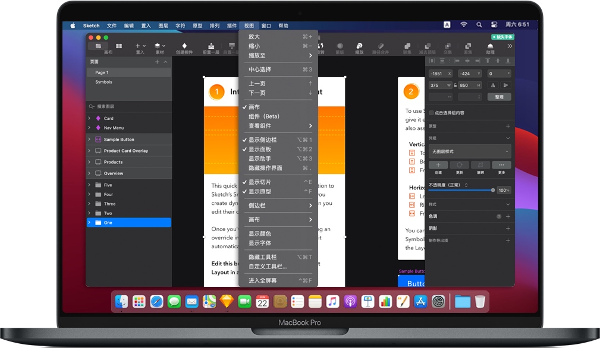Viewport: 600px width, 348px height.
Task: Uncheck the checkmarked 画布 menu item
Action: pos(278,107)
